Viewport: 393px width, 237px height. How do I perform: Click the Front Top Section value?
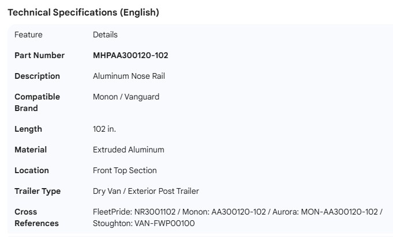125,170
